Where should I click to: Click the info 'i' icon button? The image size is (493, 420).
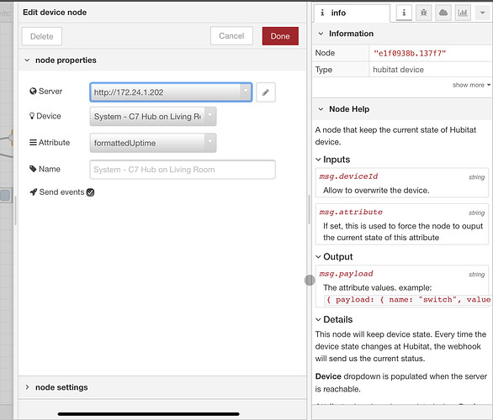tap(404, 13)
